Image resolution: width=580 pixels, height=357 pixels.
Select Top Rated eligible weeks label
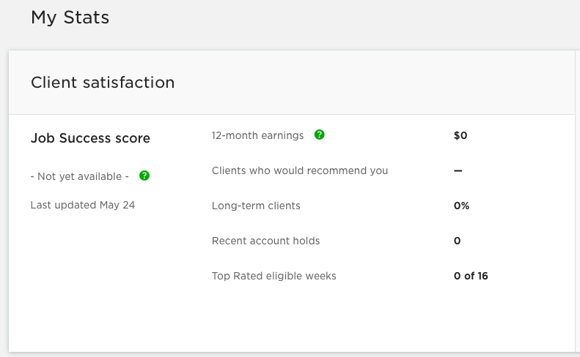tap(274, 276)
